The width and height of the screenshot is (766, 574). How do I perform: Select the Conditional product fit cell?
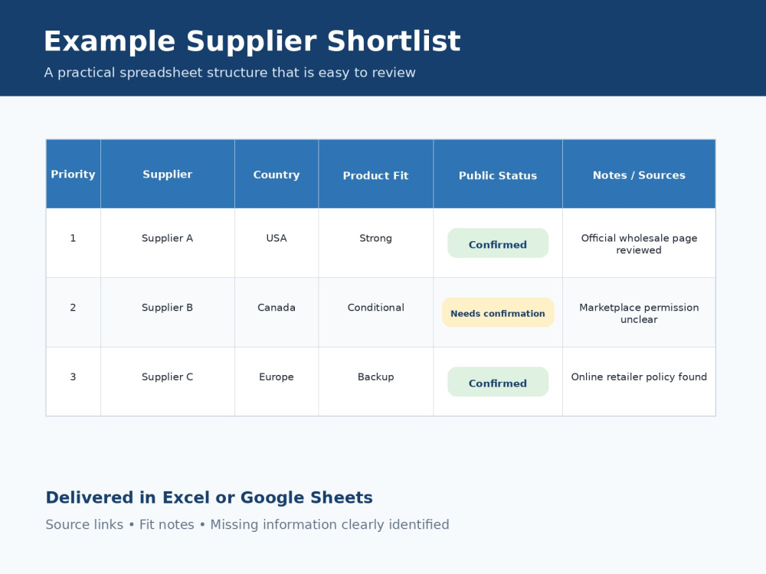[x=375, y=312]
